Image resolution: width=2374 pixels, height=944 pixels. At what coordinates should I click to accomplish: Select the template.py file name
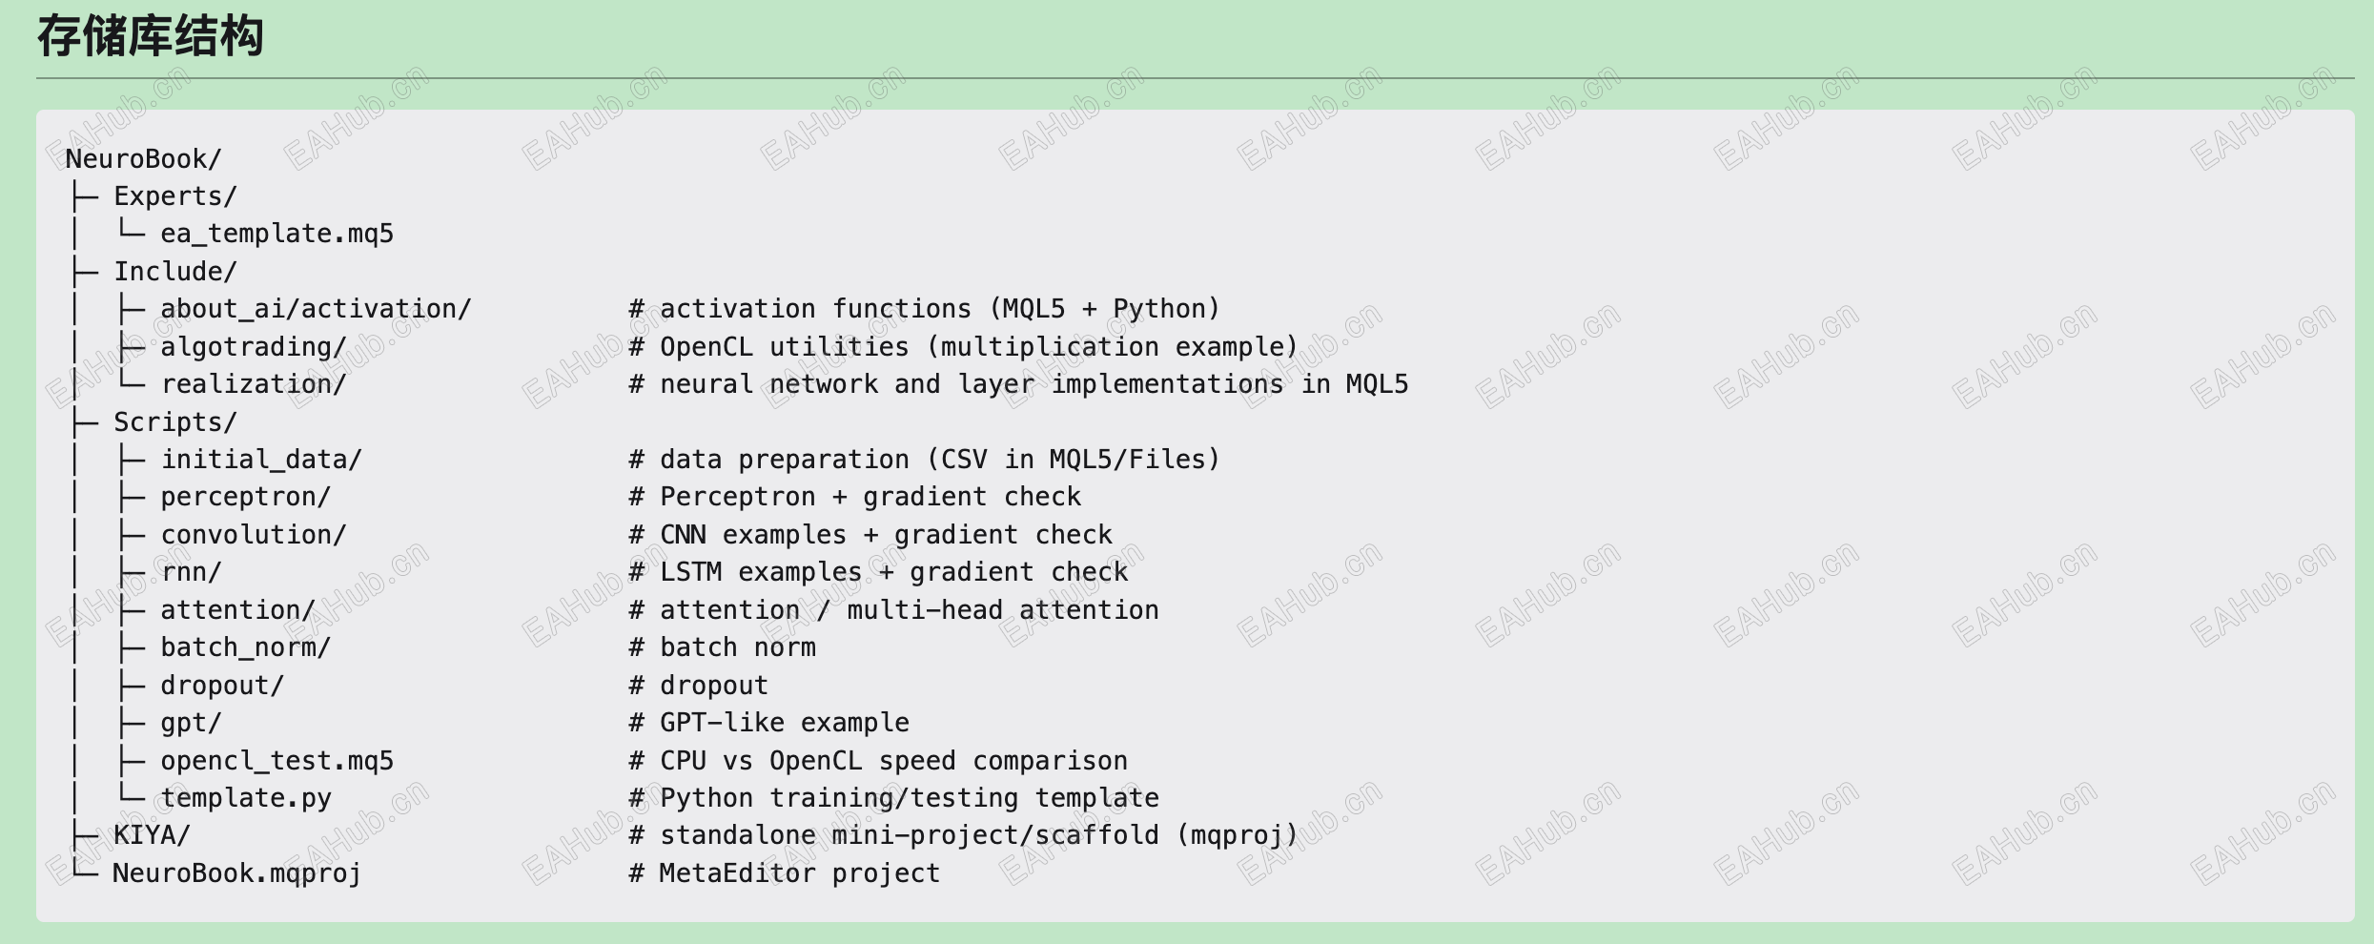tap(245, 798)
